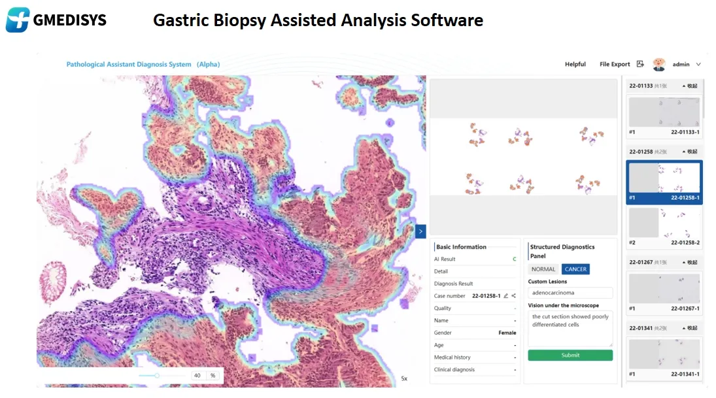Collapse the 22-01133 case group
Image resolution: width=716 pixels, height=398 pixels.
pyautogui.click(x=689, y=86)
